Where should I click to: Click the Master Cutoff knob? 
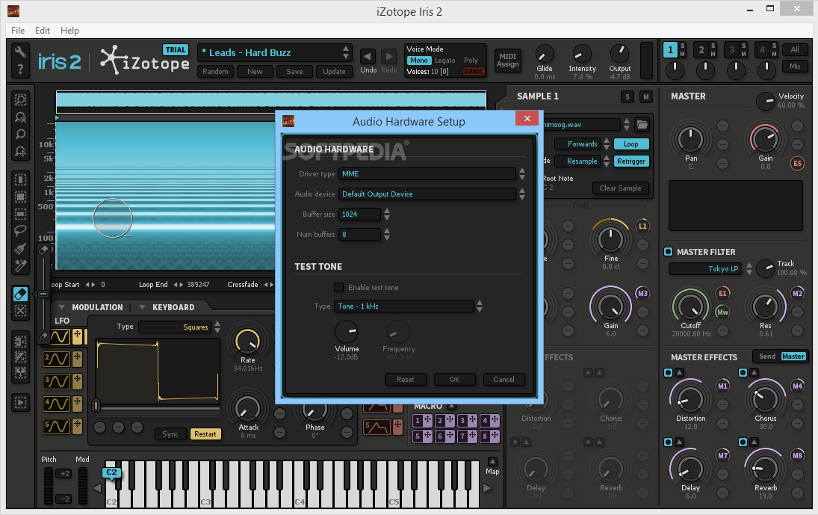click(690, 306)
